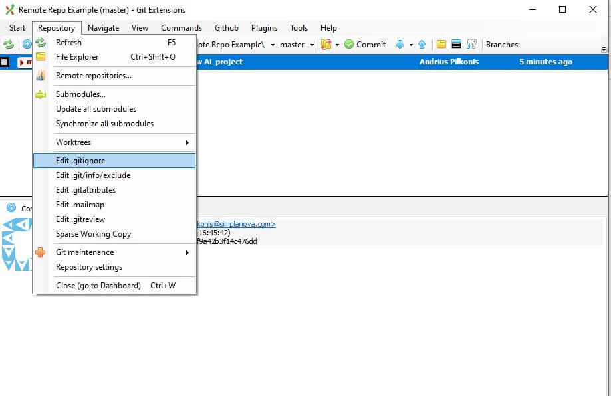Open the Start menu

pyautogui.click(x=17, y=28)
